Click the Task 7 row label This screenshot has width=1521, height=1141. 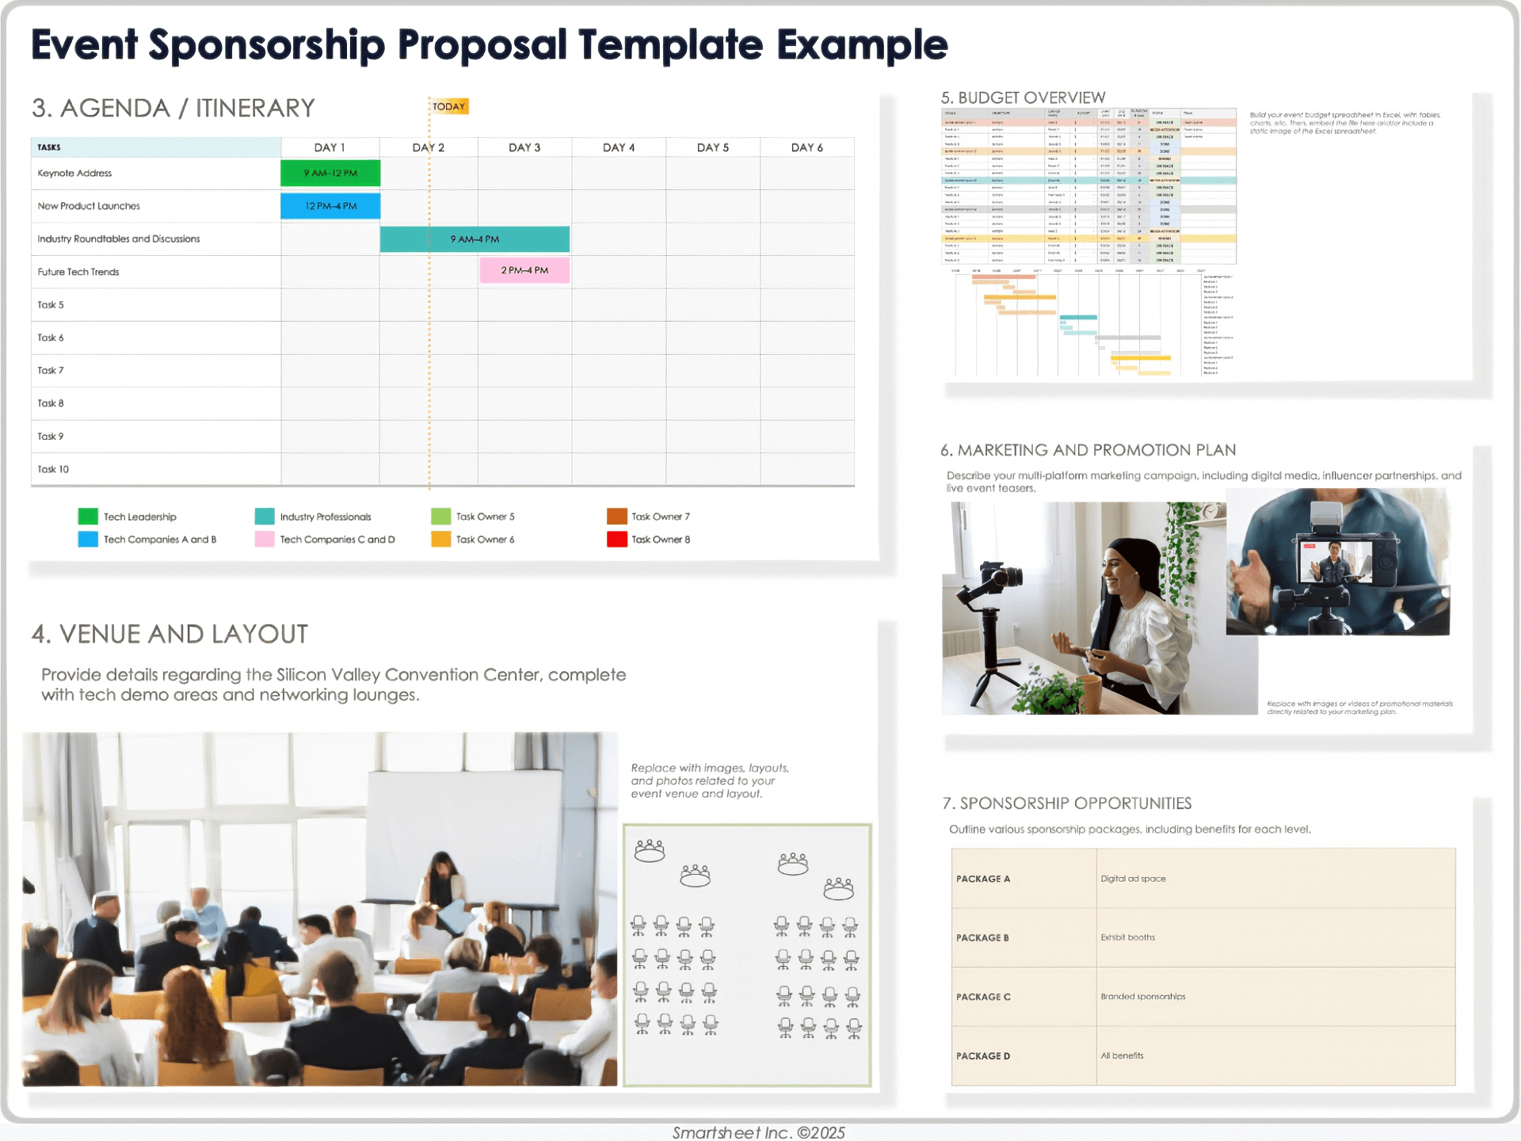click(x=51, y=371)
